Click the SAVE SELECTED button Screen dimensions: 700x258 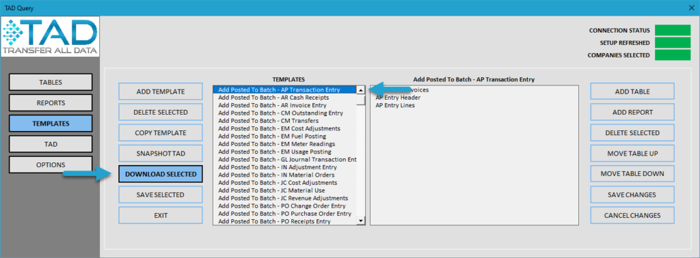pyautogui.click(x=160, y=195)
